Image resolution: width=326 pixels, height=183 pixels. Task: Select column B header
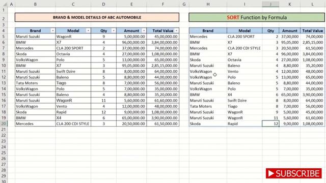35,4
